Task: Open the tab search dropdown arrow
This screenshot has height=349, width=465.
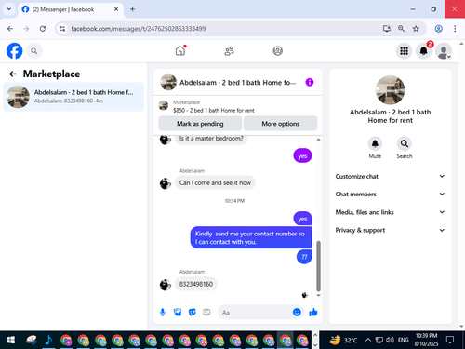Action: (x=9, y=9)
